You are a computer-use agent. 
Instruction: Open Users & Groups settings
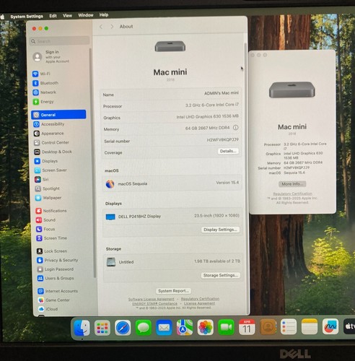click(x=56, y=279)
